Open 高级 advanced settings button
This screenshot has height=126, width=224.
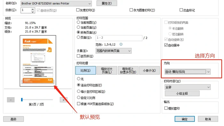[13, 119]
